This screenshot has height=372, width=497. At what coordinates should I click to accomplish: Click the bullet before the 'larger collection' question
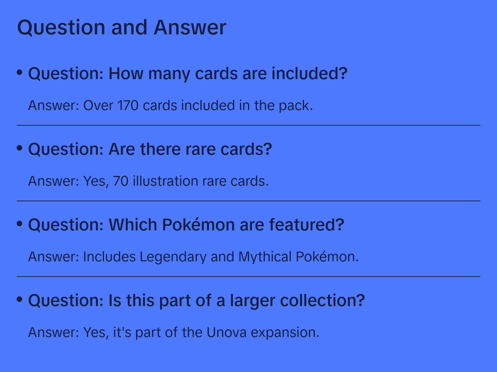20,299
